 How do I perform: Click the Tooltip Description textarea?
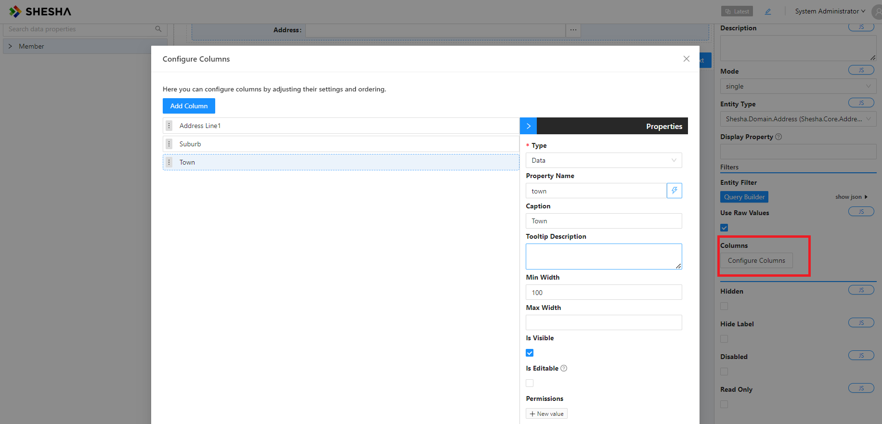604,257
